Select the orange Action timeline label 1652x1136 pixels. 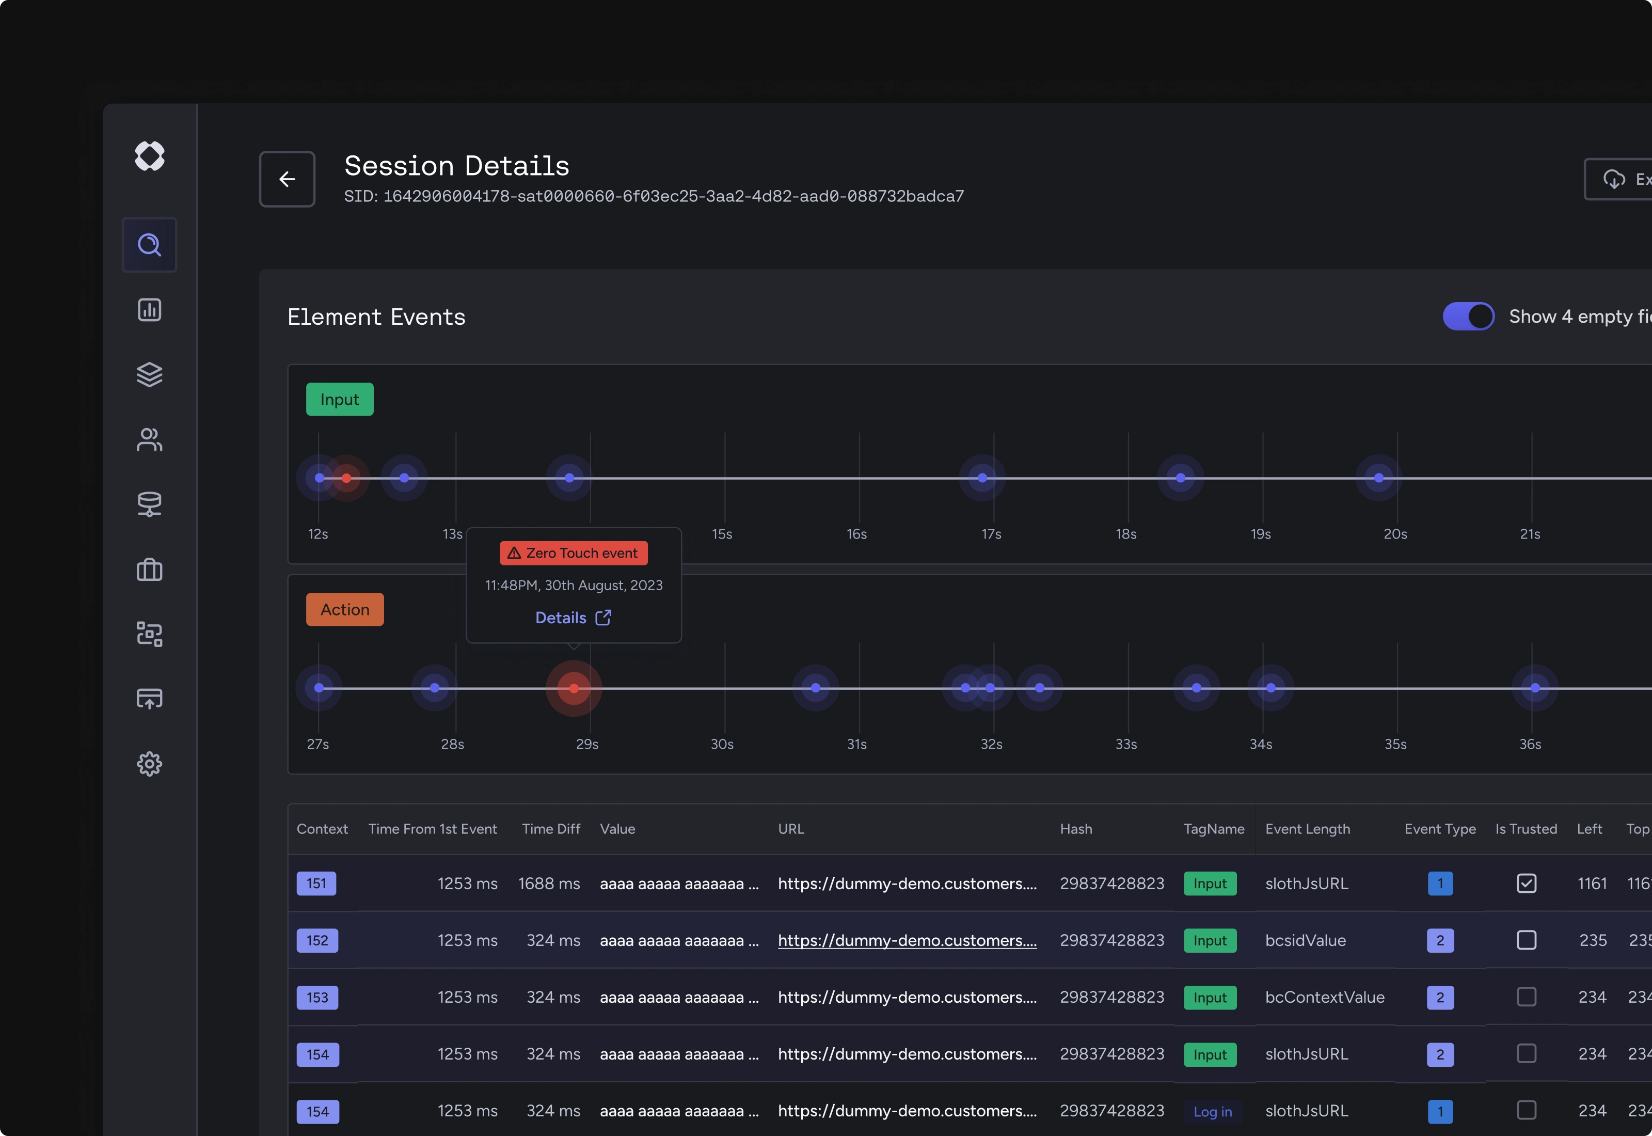point(345,609)
